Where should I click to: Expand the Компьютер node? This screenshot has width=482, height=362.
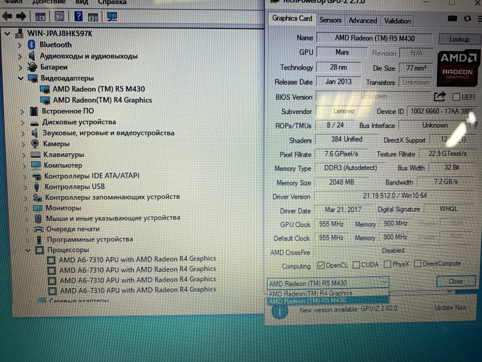24,165
